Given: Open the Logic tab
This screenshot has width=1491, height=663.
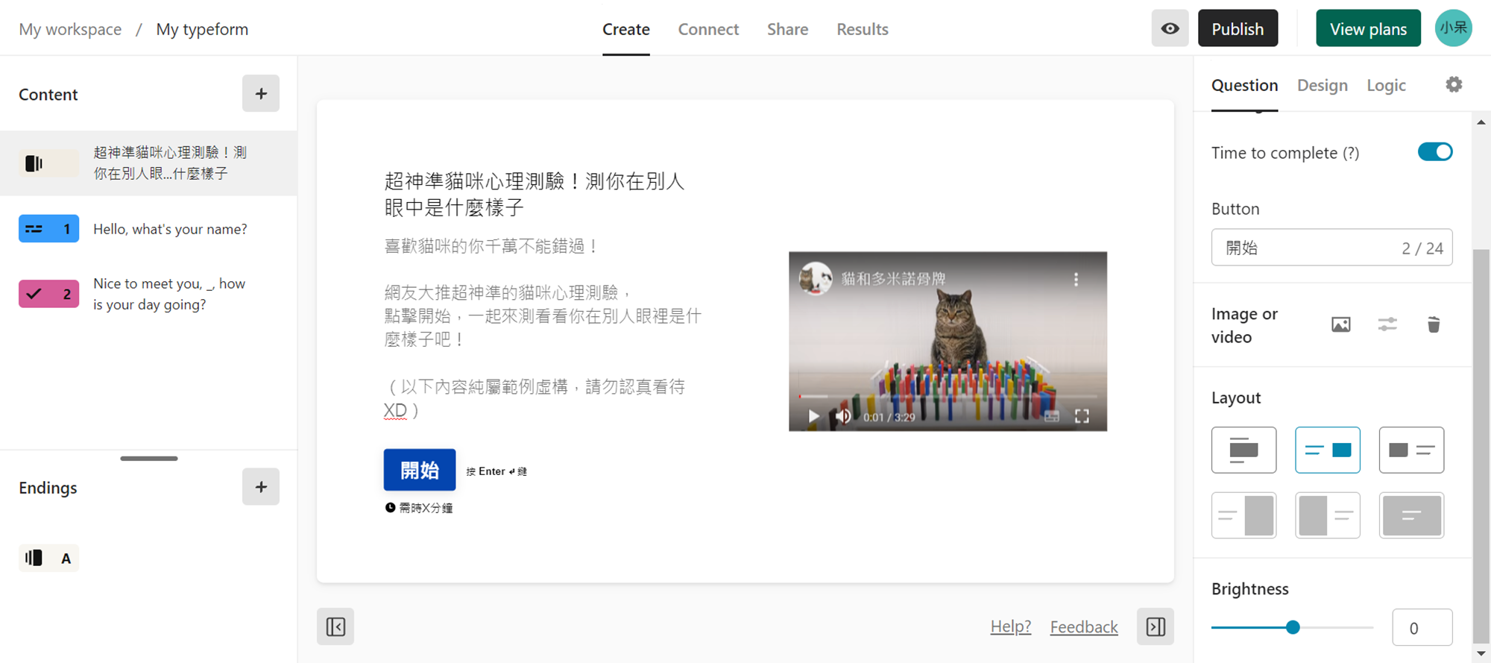Looking at the screenshot, I should 1386,85.
